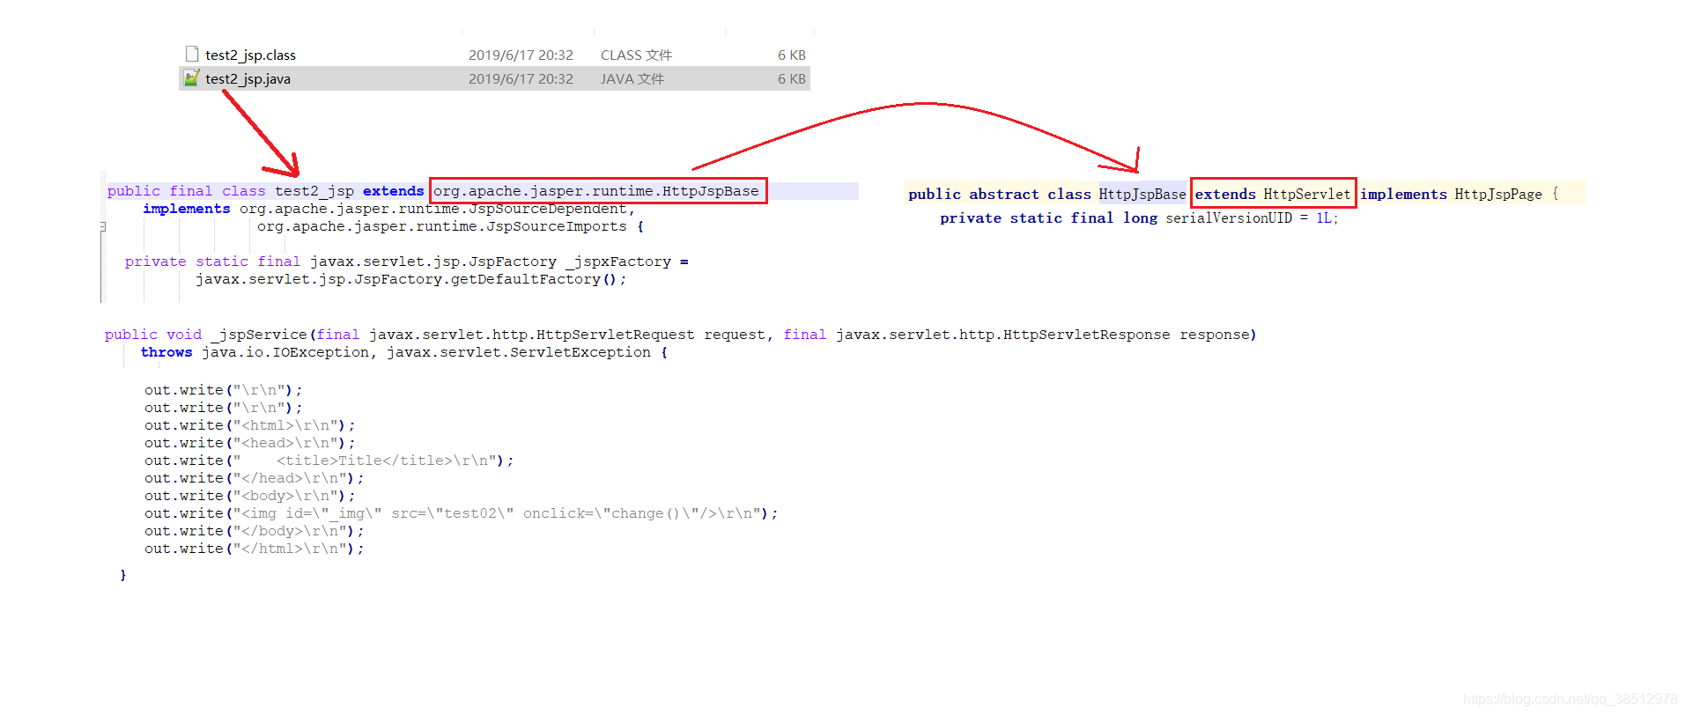Viewport: 1686px width, 715px height.
Task: Click org.apache.jasper.runtime.HttpJspBase in class declaration
Action: pyautogui.click(x=595, y=190)
